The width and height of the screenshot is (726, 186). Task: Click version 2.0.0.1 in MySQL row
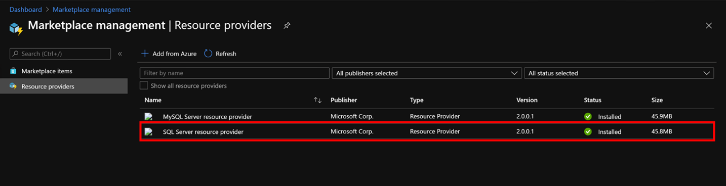point(525,116)
